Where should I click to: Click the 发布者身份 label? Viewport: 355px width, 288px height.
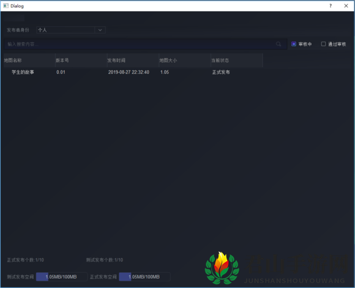coord(18,30)
